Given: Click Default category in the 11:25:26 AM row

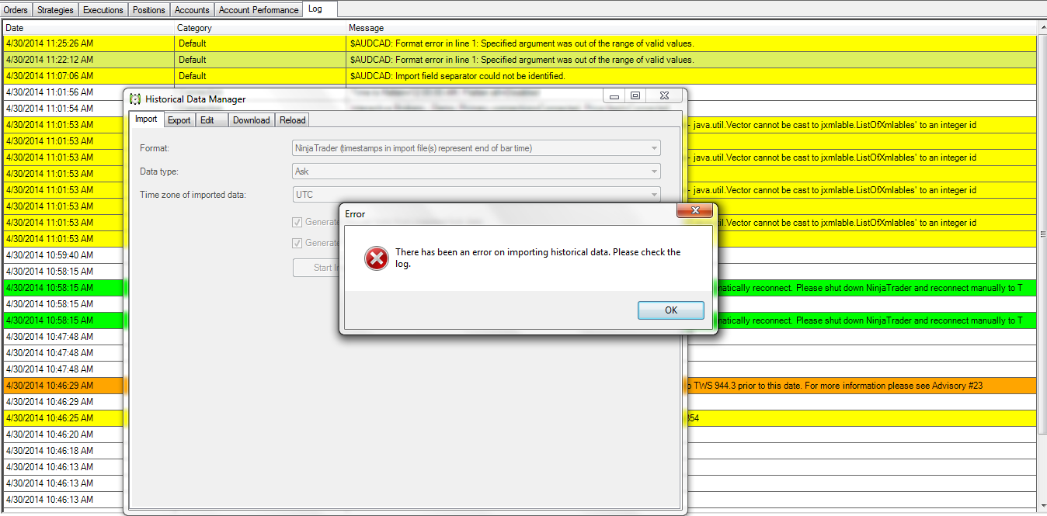Looking at the screenshot, I should [x=193, y=43].
